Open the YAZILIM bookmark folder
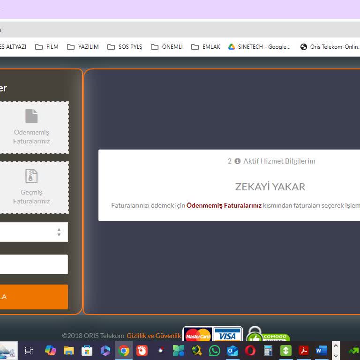Image resolution: width=360 pixels, height=360 pixels. pos(83,47)
